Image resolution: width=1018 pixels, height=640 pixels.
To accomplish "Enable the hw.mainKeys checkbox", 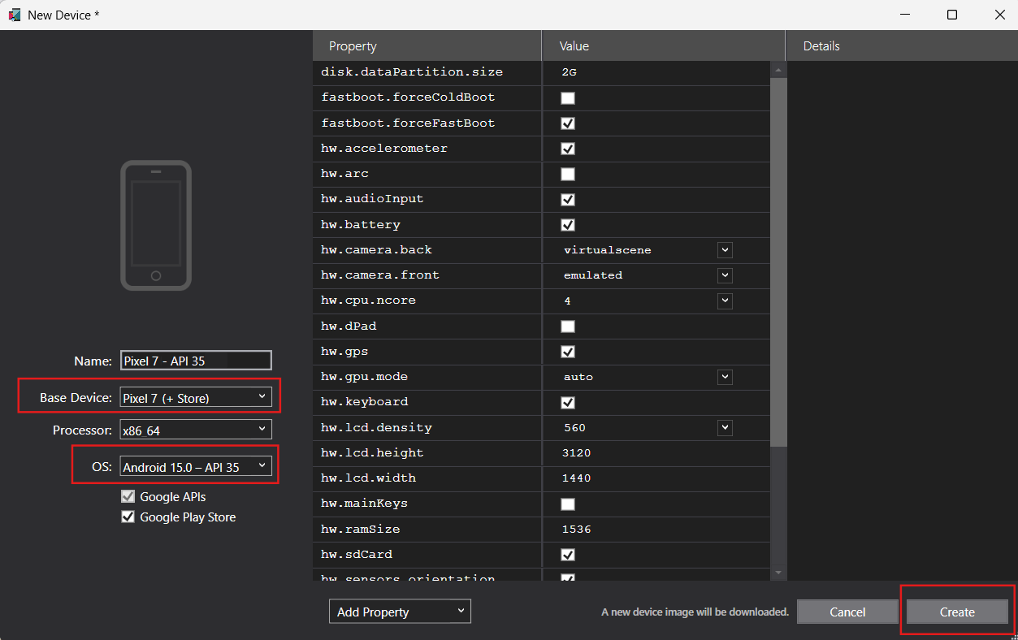I will 567,504.
